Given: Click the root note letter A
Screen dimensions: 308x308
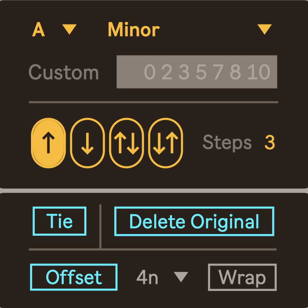Looking at the screenshot, I should coord(39,30).
